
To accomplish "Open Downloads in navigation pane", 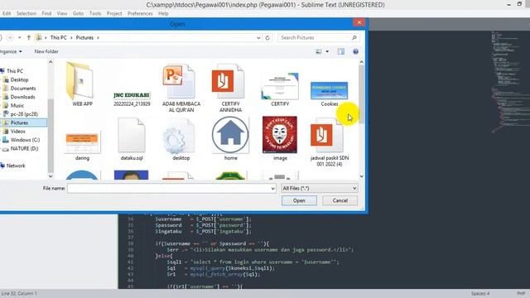I will (x=22, y=97).
